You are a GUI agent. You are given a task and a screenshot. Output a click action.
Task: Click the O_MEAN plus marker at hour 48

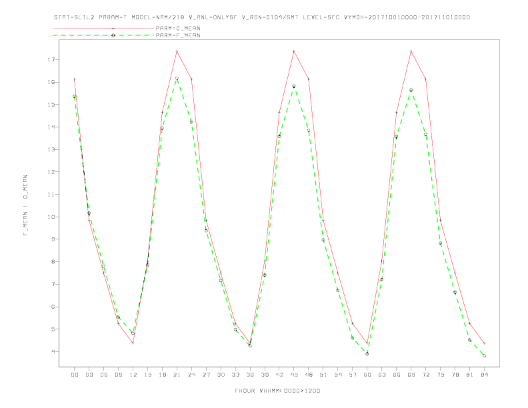click(309, 79)
